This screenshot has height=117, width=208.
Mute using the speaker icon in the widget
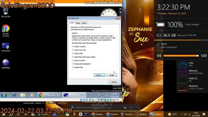coord(159,56)
